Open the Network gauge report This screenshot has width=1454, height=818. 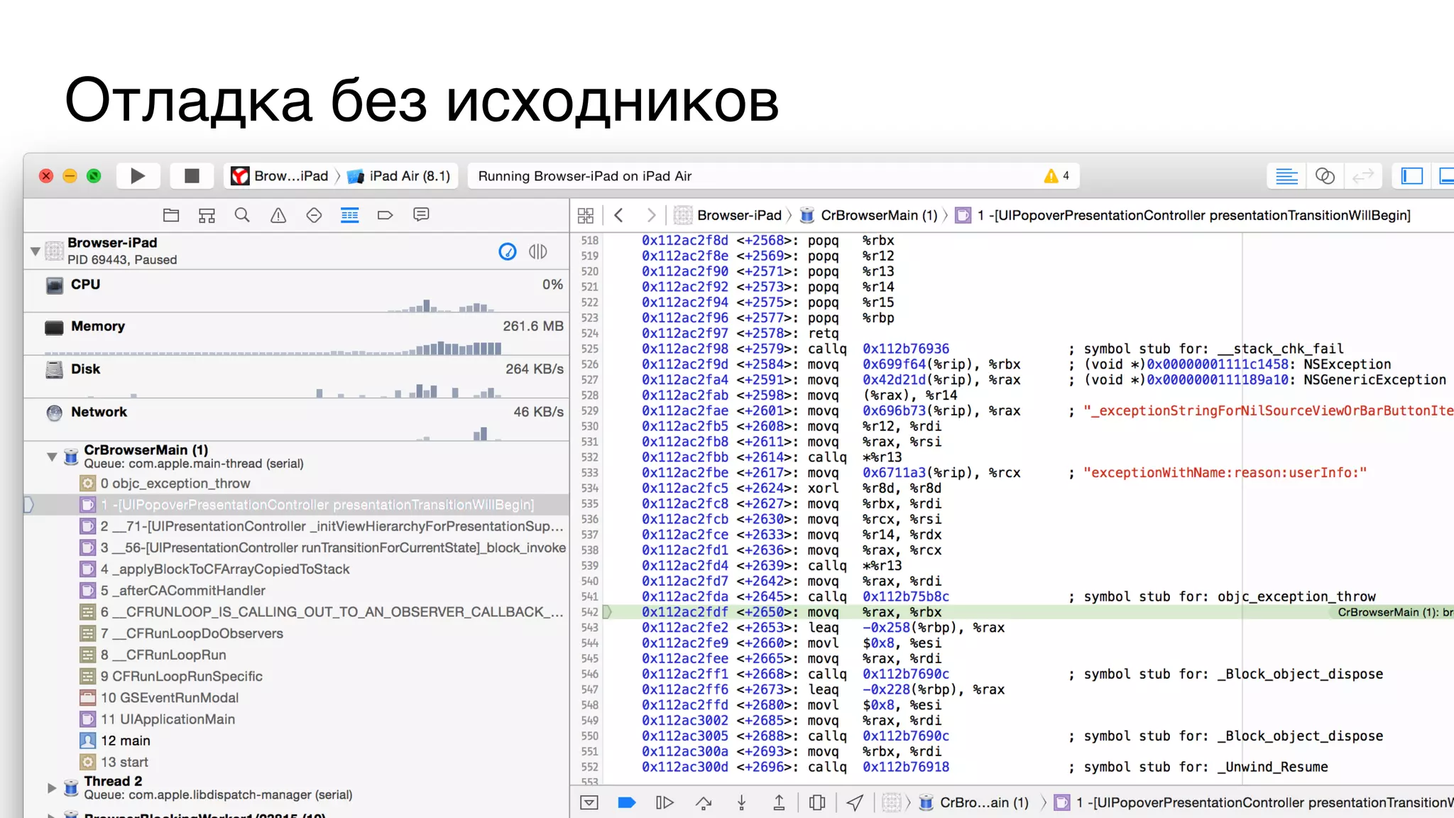coord(296,419)
